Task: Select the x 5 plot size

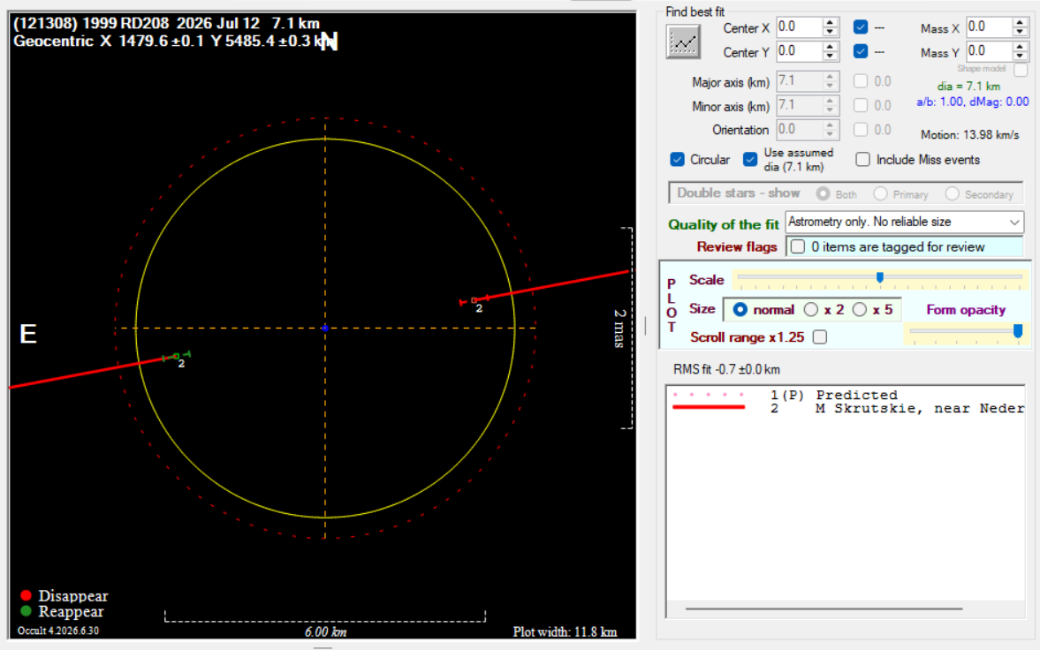Action: click(860, 310)
